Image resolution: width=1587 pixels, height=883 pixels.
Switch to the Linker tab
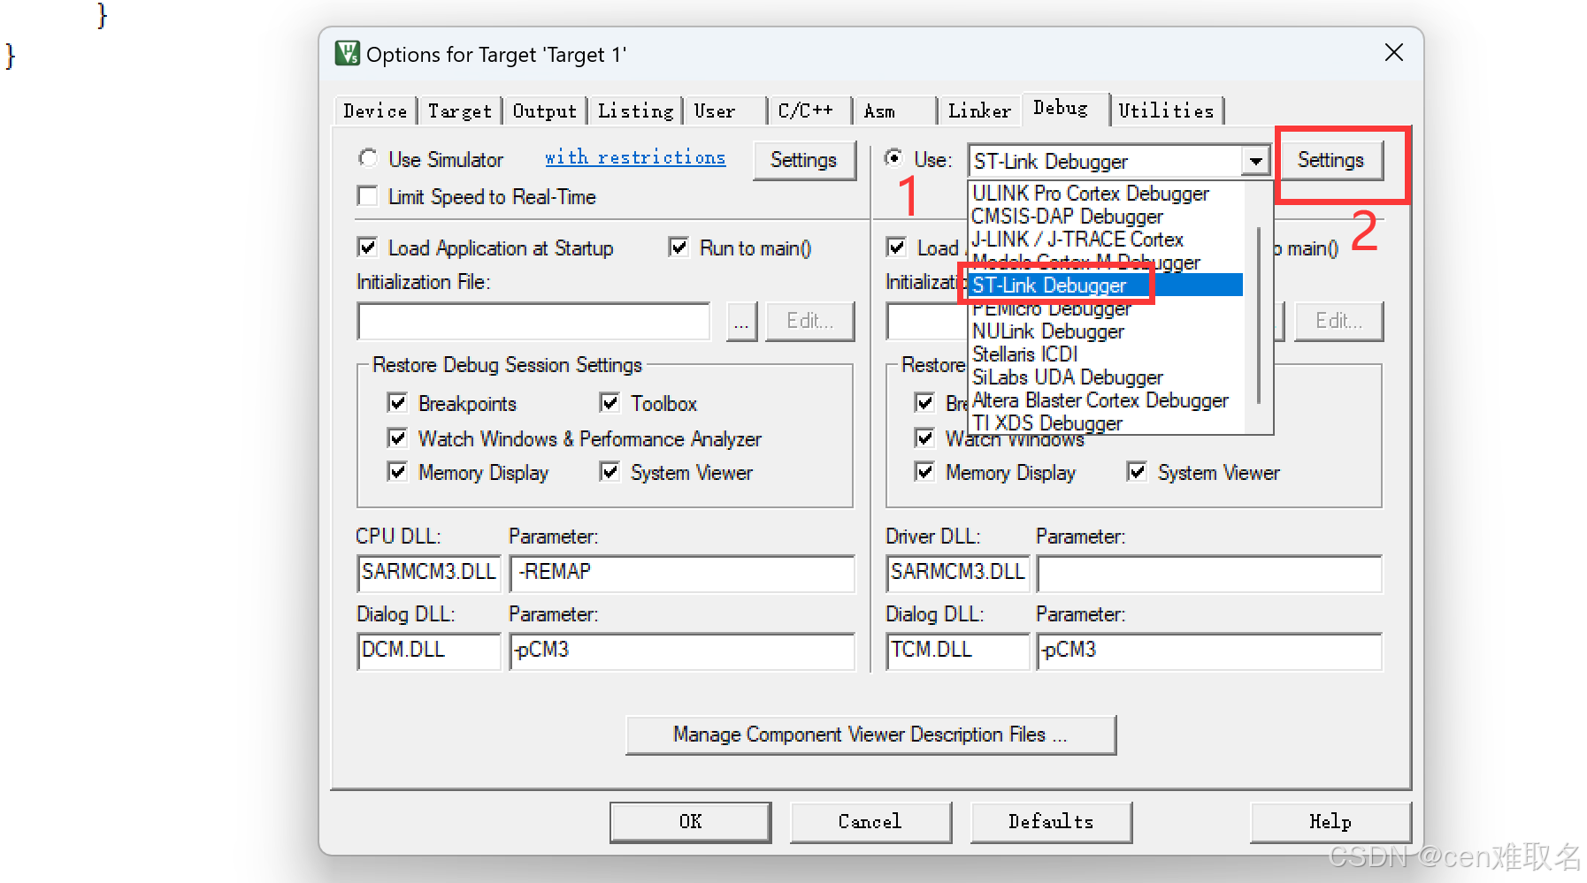pyautogui.click(x=979, y=111)
